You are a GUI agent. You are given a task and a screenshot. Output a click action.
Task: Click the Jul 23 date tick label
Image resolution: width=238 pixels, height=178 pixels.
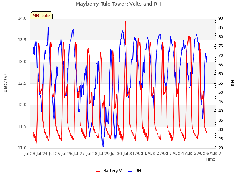pyautogui.click(x=30, y=154)
